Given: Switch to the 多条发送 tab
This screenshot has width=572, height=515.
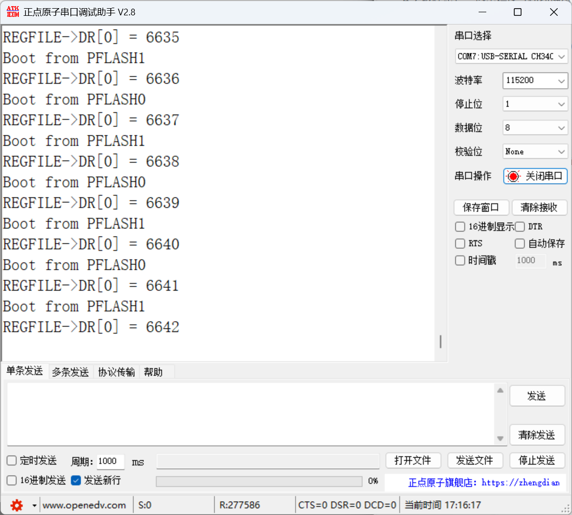Looking at the screenshot, I should click(x=70, y=372).
